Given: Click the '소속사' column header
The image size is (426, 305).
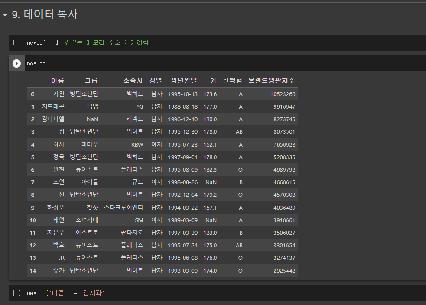Looking at the screenshot, I should coord(133,80).
